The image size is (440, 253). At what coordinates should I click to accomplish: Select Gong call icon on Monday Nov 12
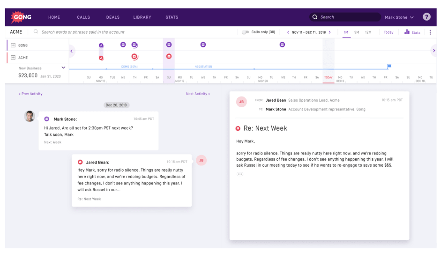101,45
